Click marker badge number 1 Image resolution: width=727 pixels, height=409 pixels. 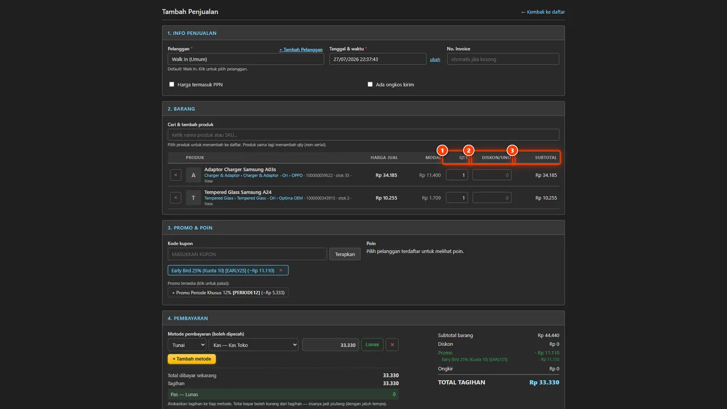(442, 151)
